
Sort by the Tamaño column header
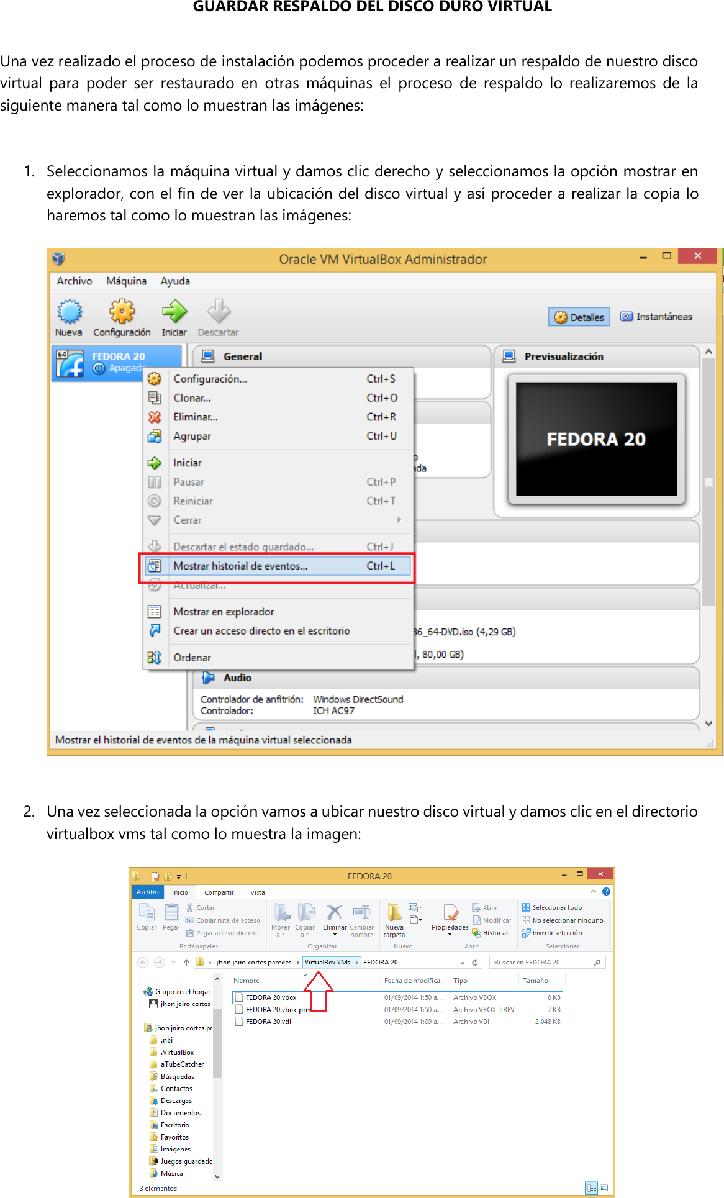point(535,981)
